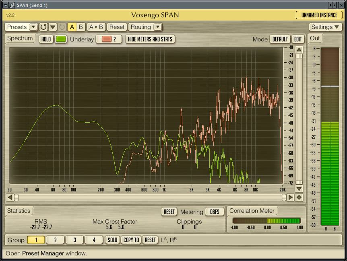Screen dimensions: 347x261
Task: Click the Max Crest Factor values 5.6 5.6
Action: coord(115,227)
